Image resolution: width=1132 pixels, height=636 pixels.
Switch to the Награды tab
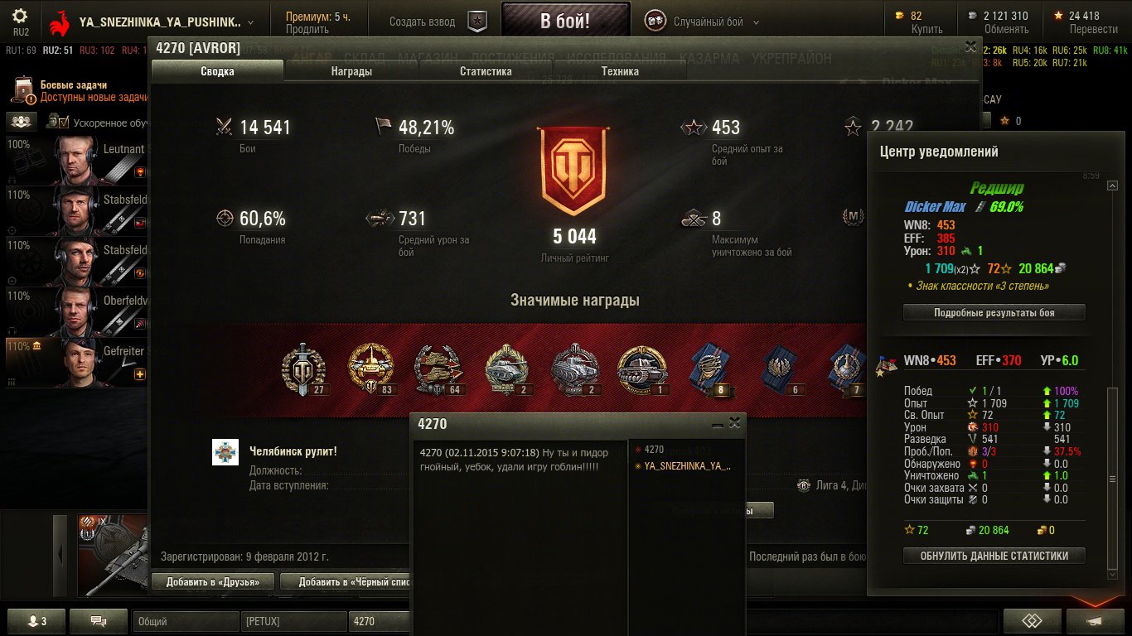tap(351, 71)
